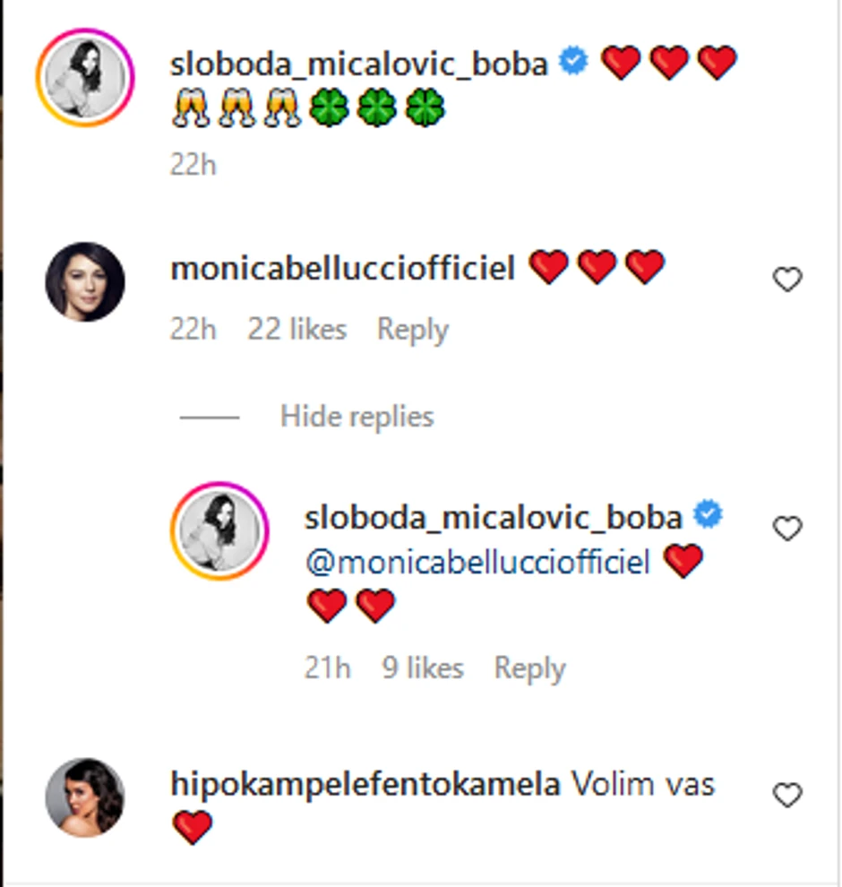Click the monicabellucciofficiel username on her comment
This screenshot has height=887, width=842.
342,269
